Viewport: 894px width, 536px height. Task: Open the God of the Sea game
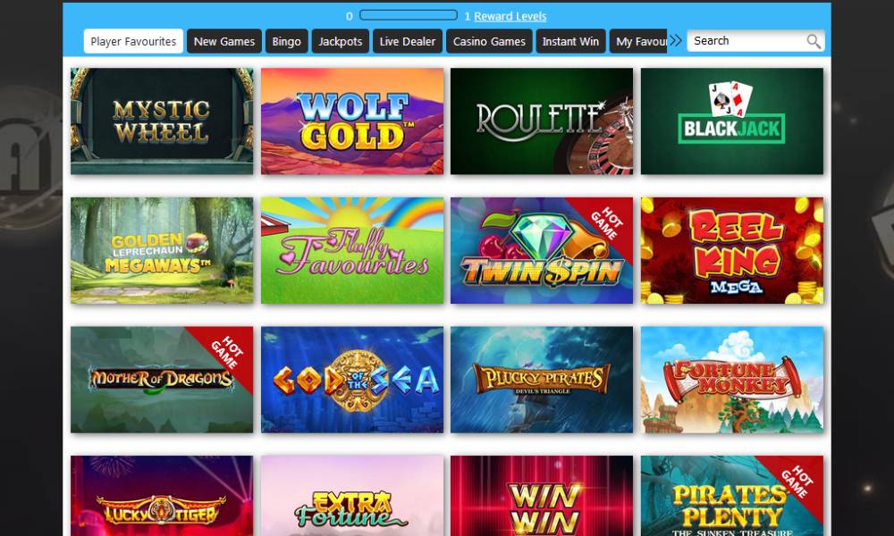(x=352, y=380)
